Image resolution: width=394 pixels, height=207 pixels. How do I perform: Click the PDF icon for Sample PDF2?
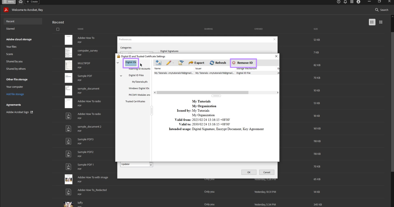(x=68, y=154)
